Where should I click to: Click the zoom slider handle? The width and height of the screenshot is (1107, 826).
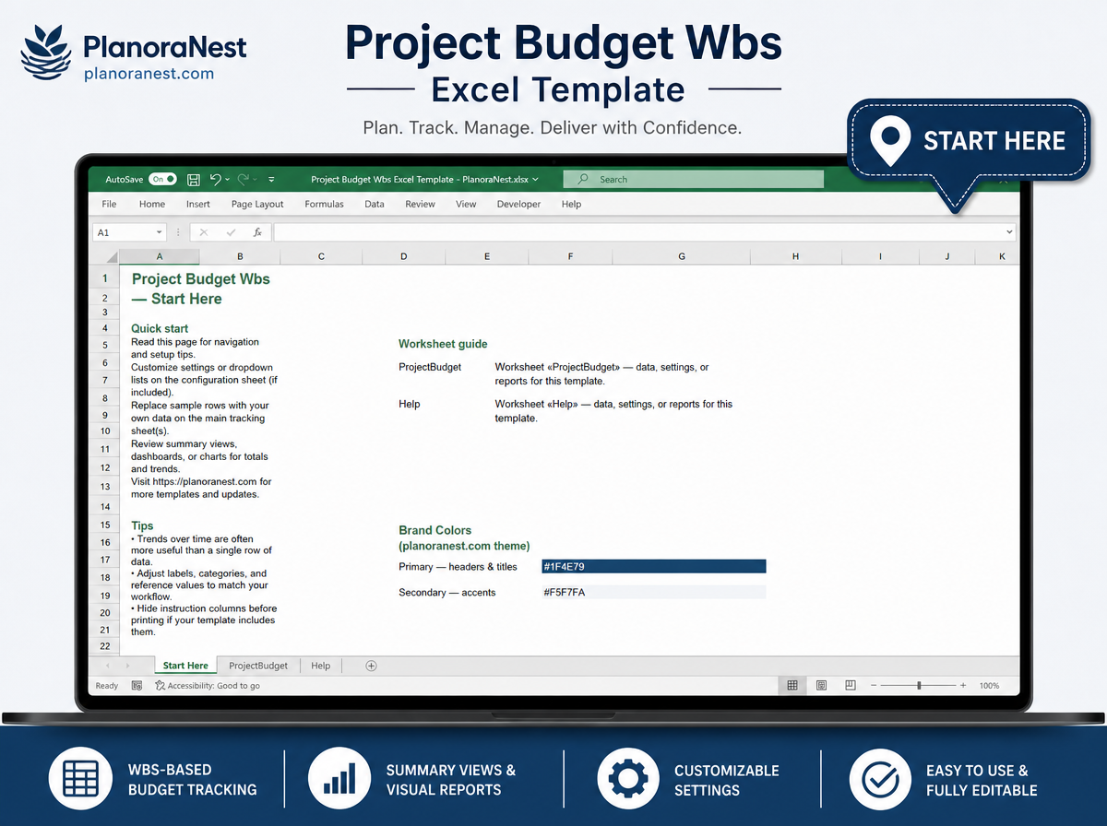point(919,686)
